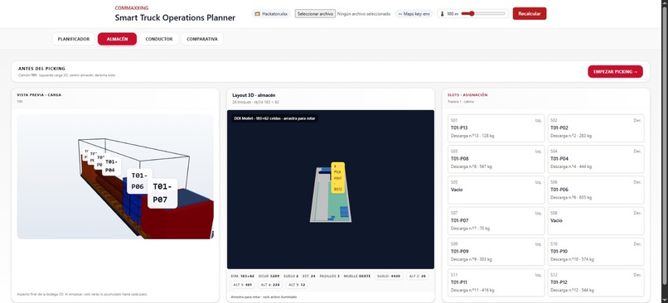Image resolution: width=668 pixels, height=303 pixels.
Task: Select slot S06 card T01-P06
Action: (x=596, y=190)
